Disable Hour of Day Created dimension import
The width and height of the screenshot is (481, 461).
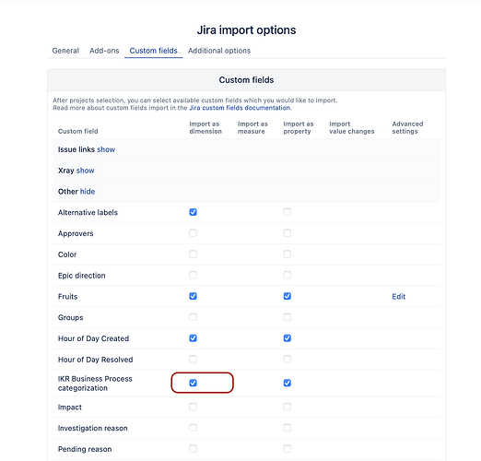tap(193, 338)
